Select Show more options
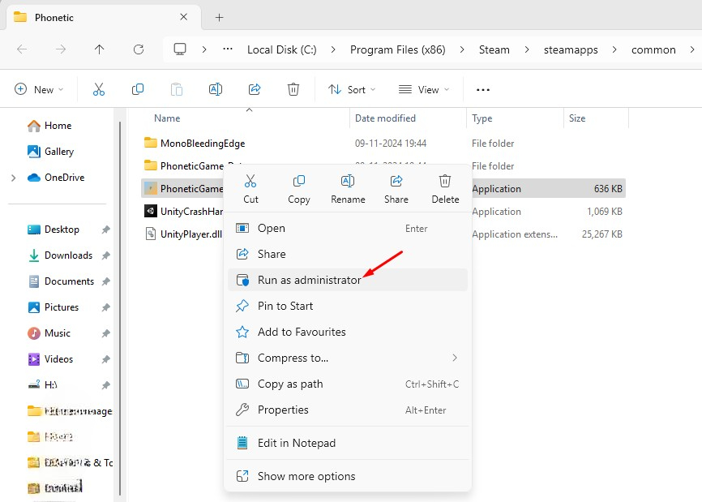The height and width of the screenshot is (502, 702). click(x=348, y=477)
